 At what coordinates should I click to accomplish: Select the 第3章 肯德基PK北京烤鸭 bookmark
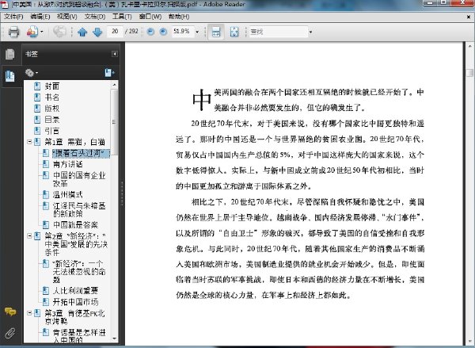[75, 317]
